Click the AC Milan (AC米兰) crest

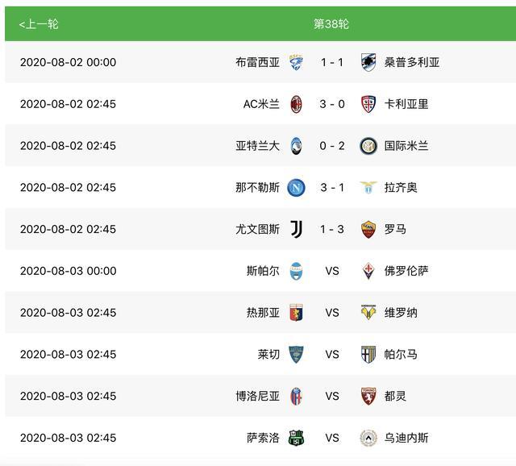click(x=297, y=104)
